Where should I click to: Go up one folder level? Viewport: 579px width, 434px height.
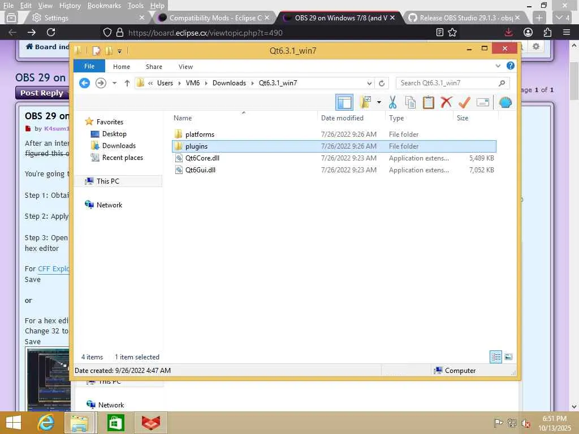[x=127, y=83]
